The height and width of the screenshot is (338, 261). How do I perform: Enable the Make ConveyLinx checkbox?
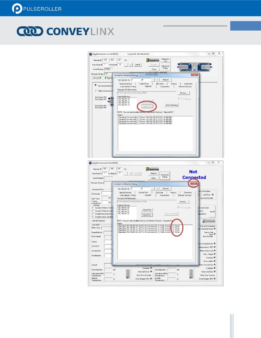click(x=96, y=91)
